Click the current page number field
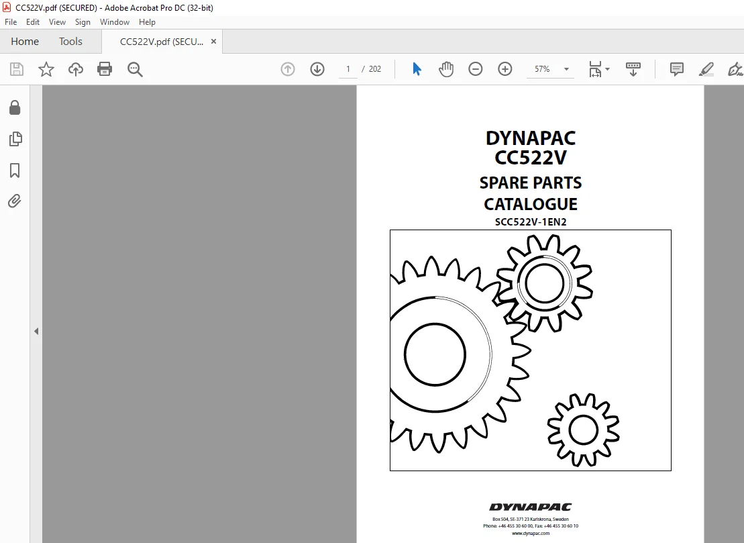This screenshot has height=543, width=744. (348, 69)
